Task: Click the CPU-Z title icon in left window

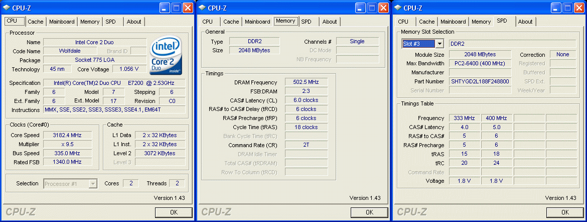Action: point(6,8)
